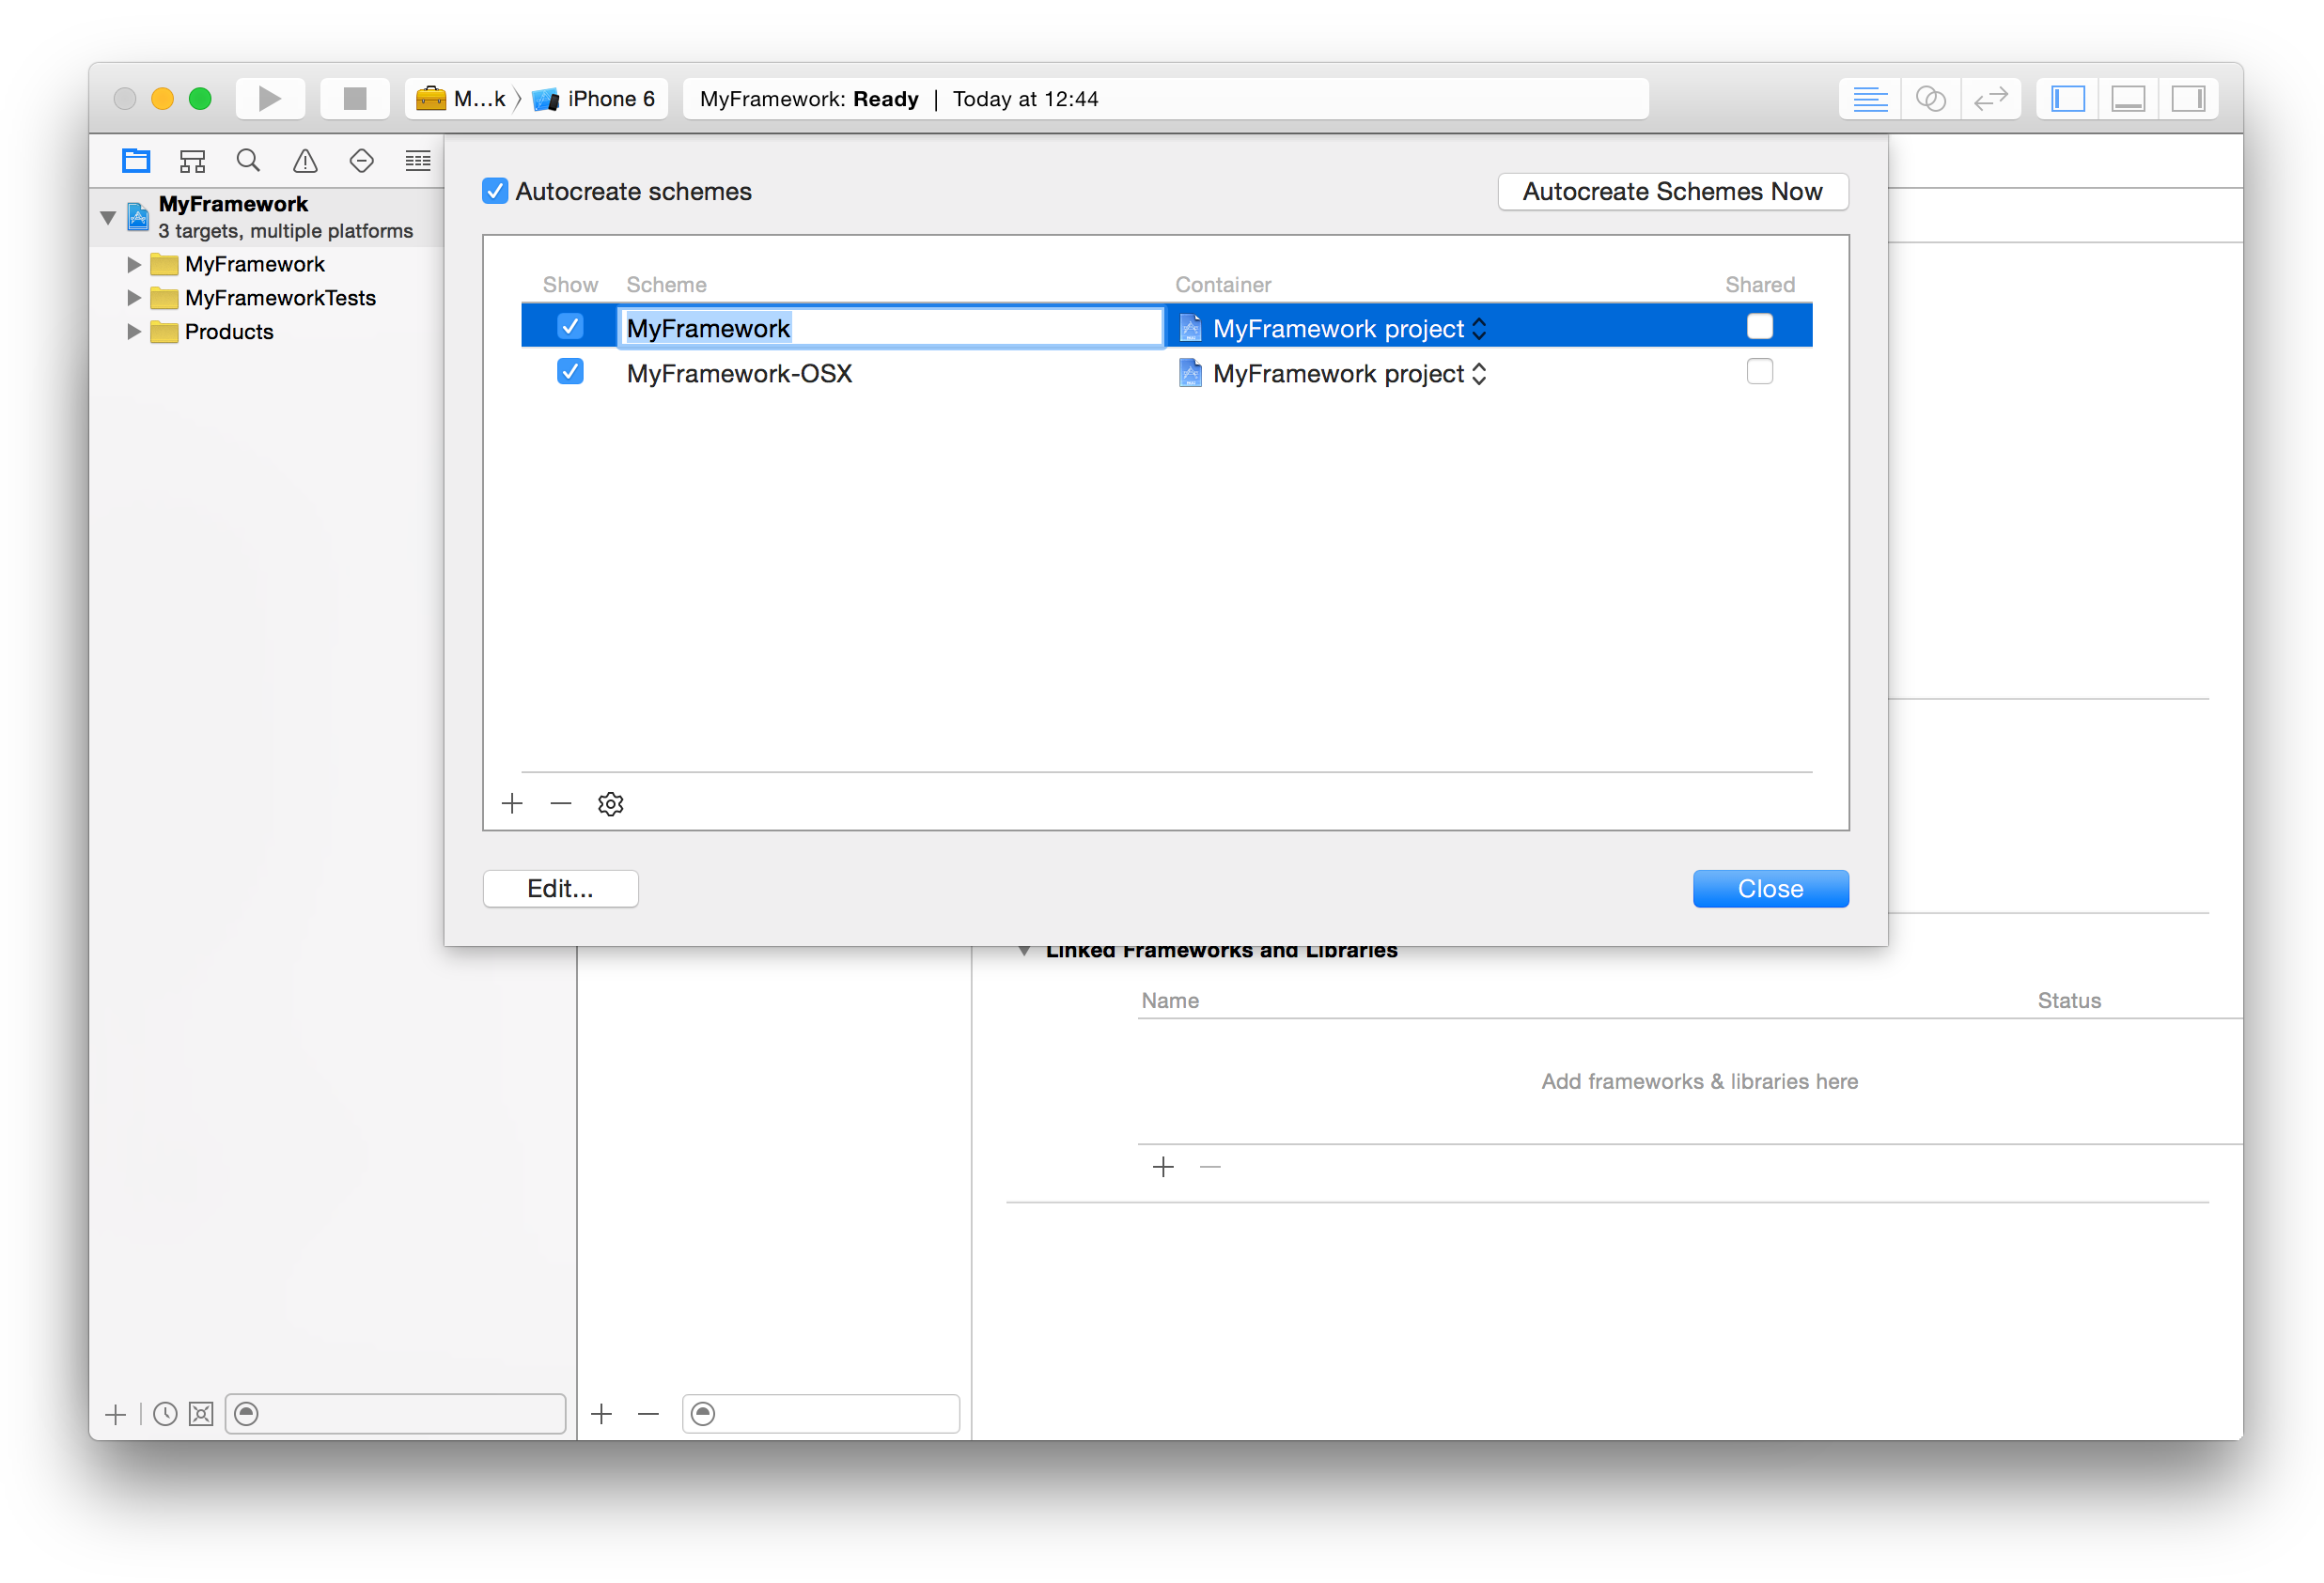Image resolution: width=2324 pixels, height=1583 pixels.
Task: Open the Report navigator list icon
Action: click(417, 160)
